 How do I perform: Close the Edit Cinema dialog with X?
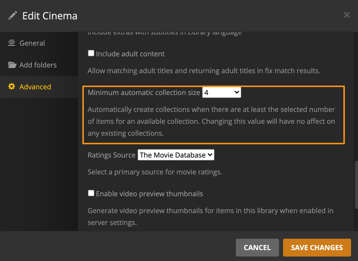pos(346,15)
